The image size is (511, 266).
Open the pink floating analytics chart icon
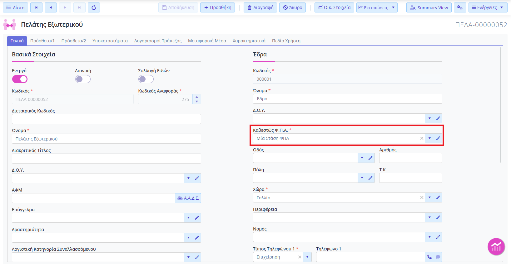tap(496, 247)
